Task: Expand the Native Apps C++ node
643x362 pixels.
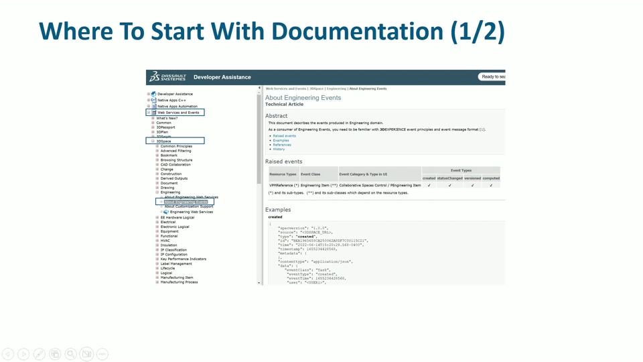Action: [149, 100]
